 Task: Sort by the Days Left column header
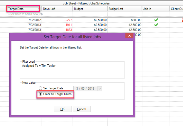[57, 9]
